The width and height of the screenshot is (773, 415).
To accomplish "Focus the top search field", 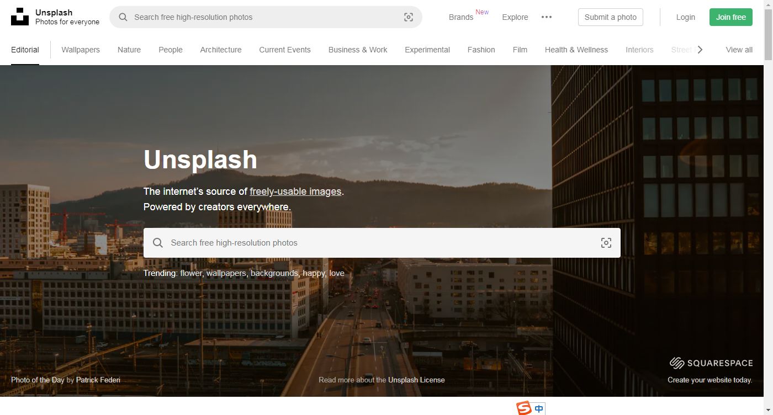I will pos(266,17).
